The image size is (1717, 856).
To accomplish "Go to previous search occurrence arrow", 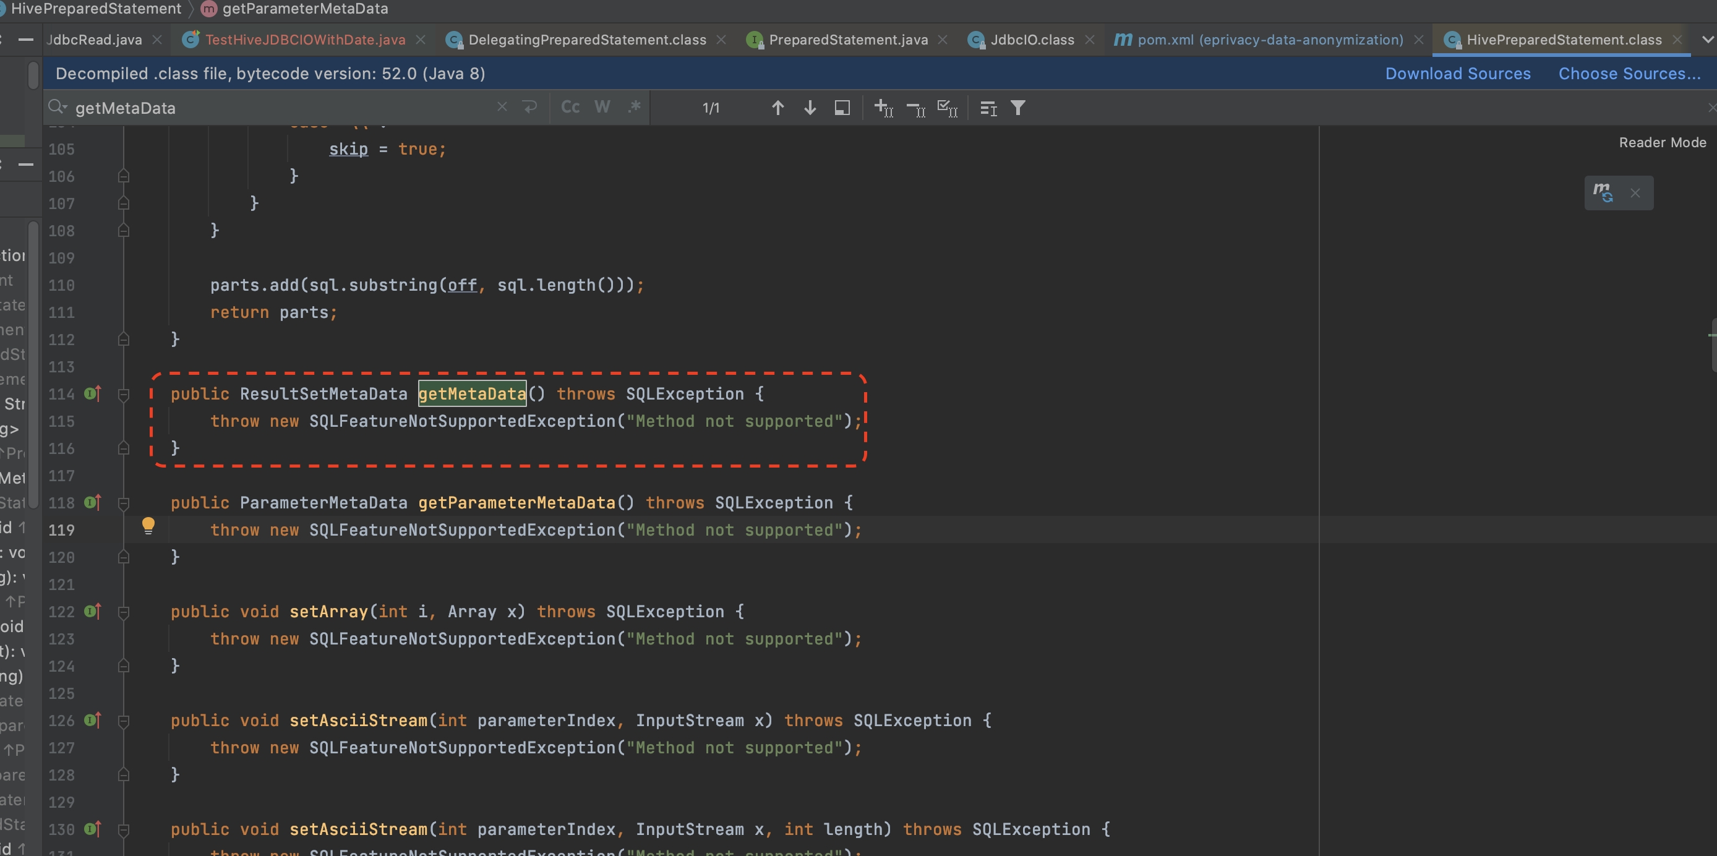I will click(777, 108).
